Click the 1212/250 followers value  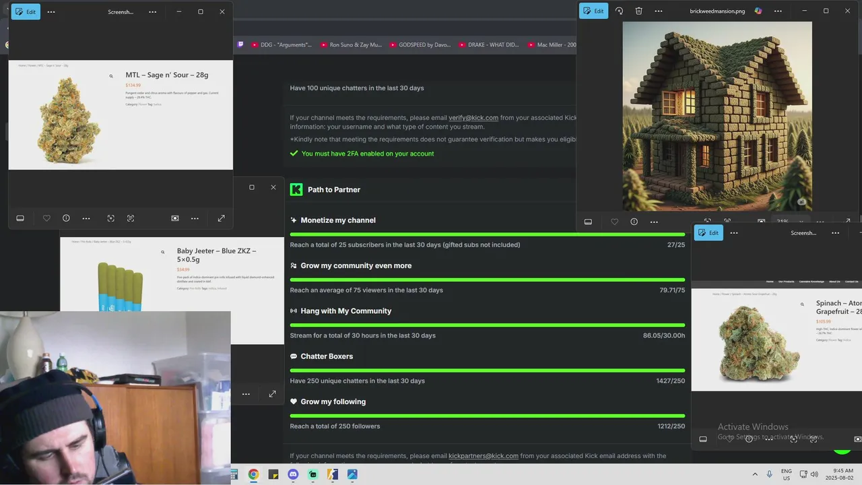pos(671,426)
